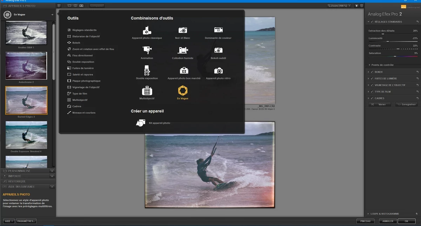Select the Autochrome 2 preset thumbnail
Image resolution: width=421 pixels, height=226 pixels.
pos(26,66)
